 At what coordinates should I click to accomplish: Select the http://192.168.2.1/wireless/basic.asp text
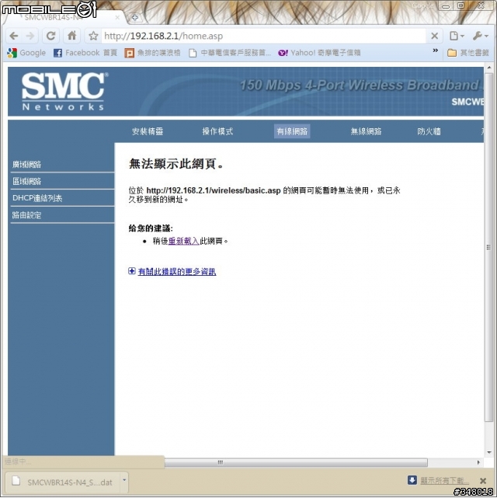[x=214, y=190]
